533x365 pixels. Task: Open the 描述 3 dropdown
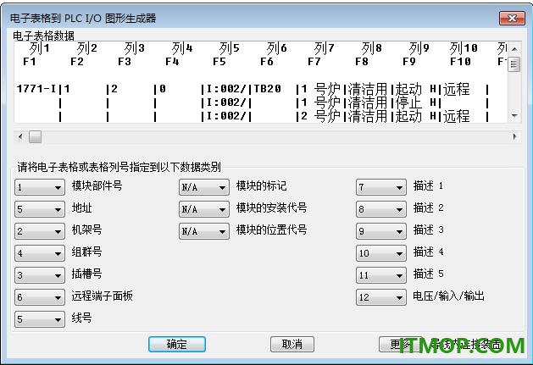[x=381, y=231]
